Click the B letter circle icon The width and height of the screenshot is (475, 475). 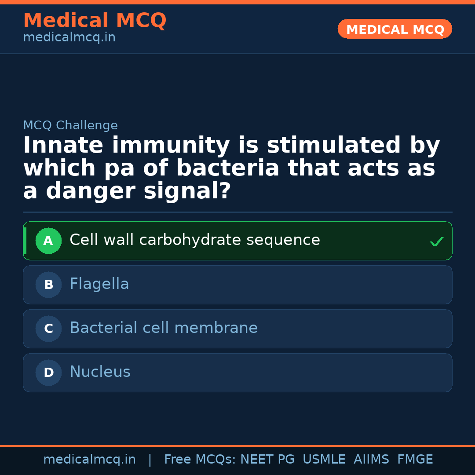[x=48, y=285]
